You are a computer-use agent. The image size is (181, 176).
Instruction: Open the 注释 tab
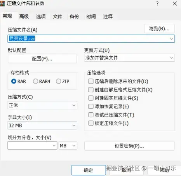pos(108,16)
